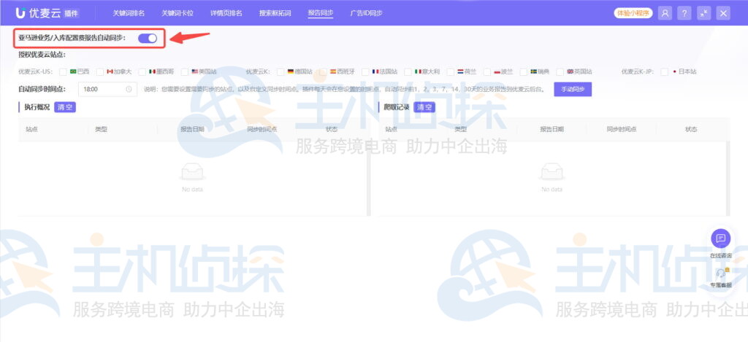Image resolution: width=748 pixels, height=342 pixels.
Task: Click the 自动同步时间点: label
Action: [42, 89]
